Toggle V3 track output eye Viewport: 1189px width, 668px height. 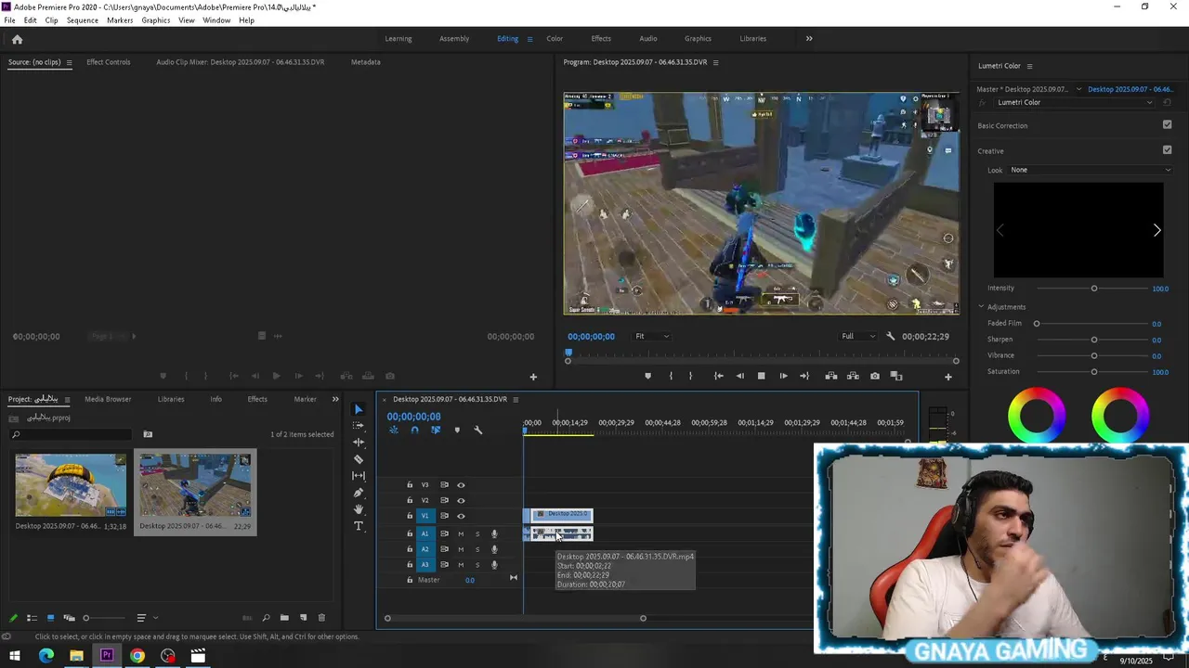click(x=461, y=484)
